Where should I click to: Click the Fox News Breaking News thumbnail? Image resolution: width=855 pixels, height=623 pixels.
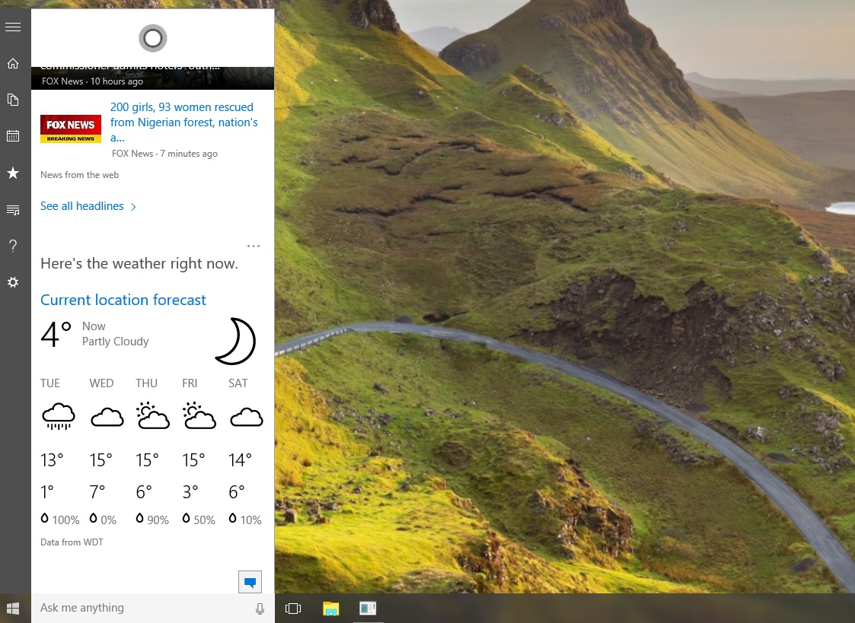[x=71, y=129]
